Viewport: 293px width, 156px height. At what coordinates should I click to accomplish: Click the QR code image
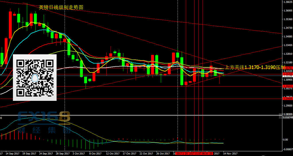35,78
